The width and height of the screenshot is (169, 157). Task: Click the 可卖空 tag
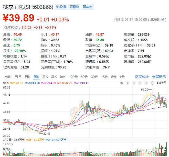tap(88, 7)
